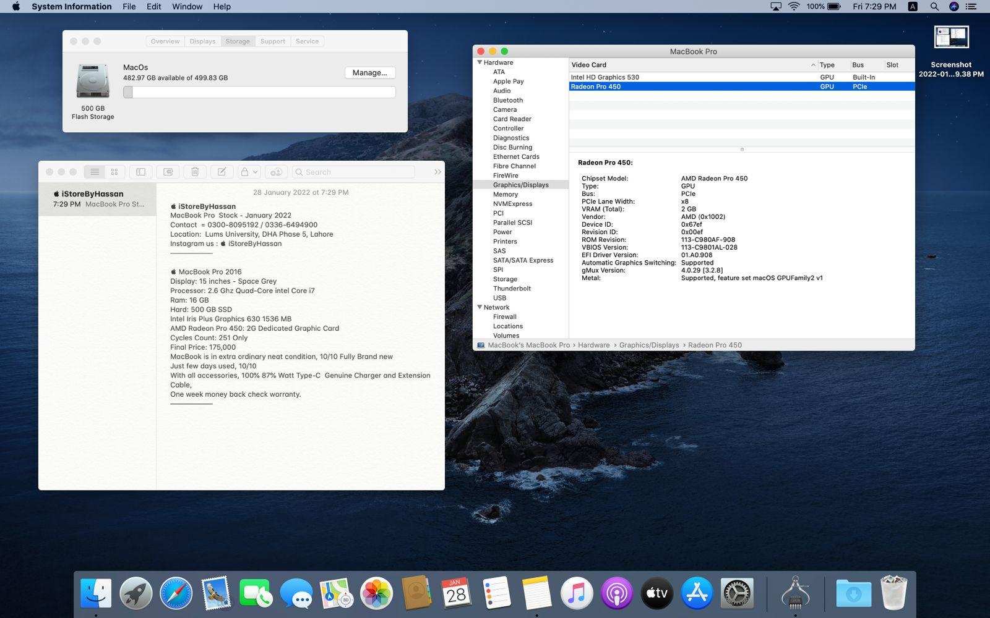Select the iStoreByHassan note in list
Viewport: 990px width, 618px height.
point(97,199)
